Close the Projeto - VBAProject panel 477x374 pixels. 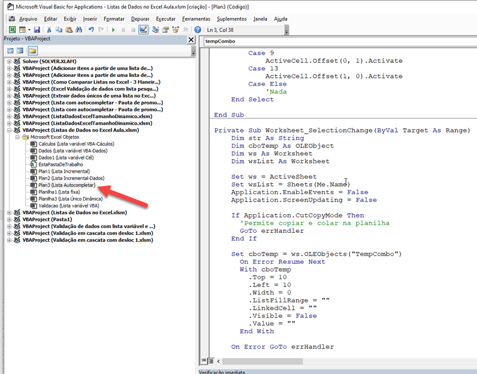tap(191, 40)
